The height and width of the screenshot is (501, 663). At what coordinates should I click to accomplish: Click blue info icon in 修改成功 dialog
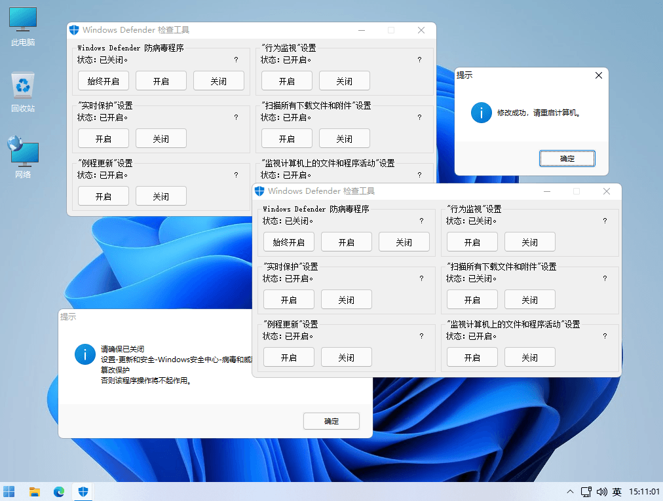click(x=481, y=113)
